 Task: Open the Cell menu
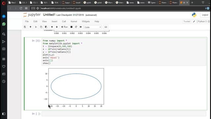click(x=64, y=21)
